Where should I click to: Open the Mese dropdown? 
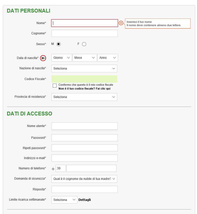tap(85, 58)
